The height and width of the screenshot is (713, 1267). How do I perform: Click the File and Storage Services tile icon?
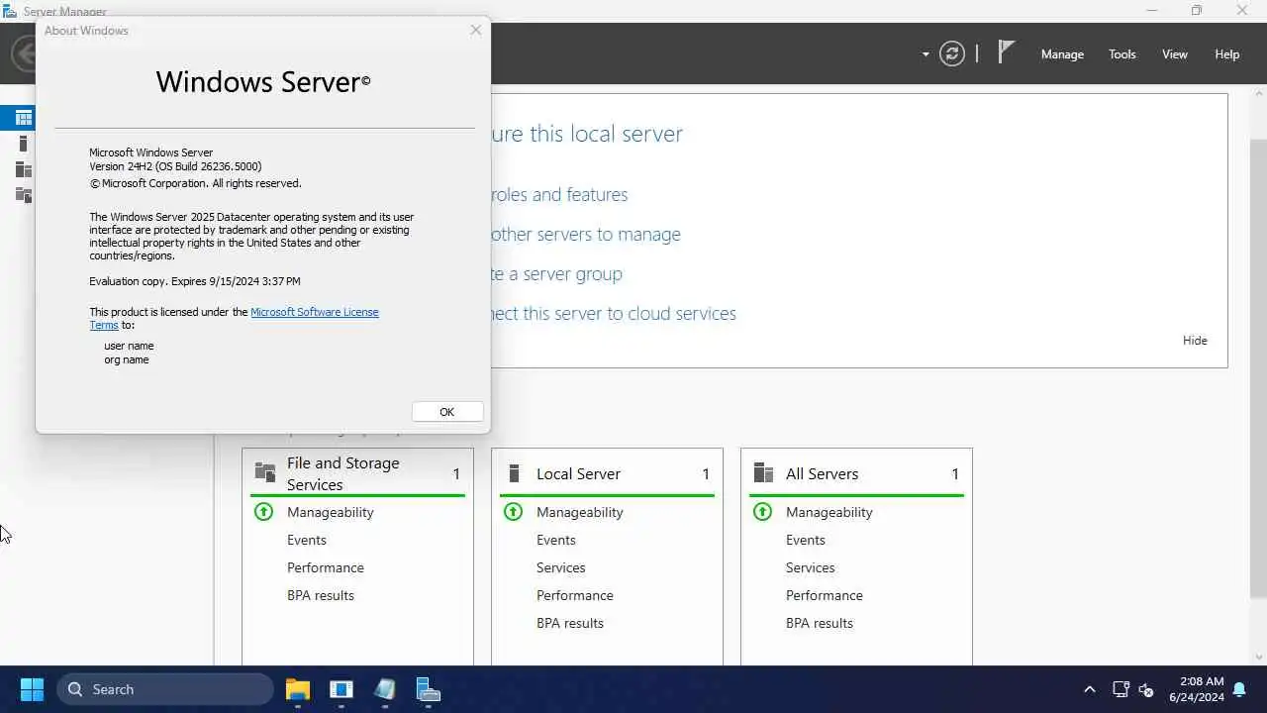click(x=265, y=472)
